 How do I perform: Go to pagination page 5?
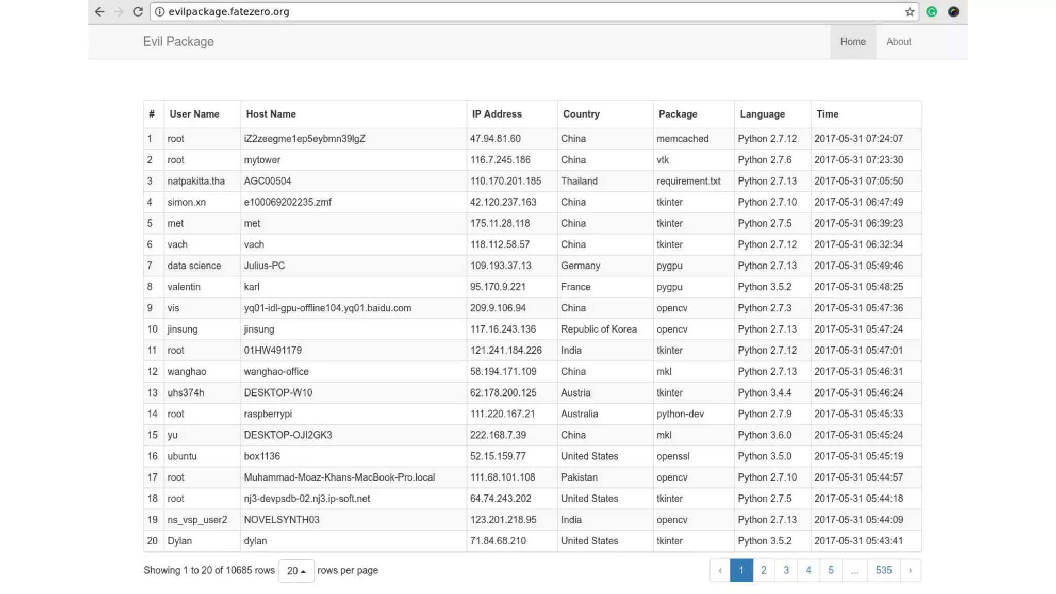click(x=831, y=570)
